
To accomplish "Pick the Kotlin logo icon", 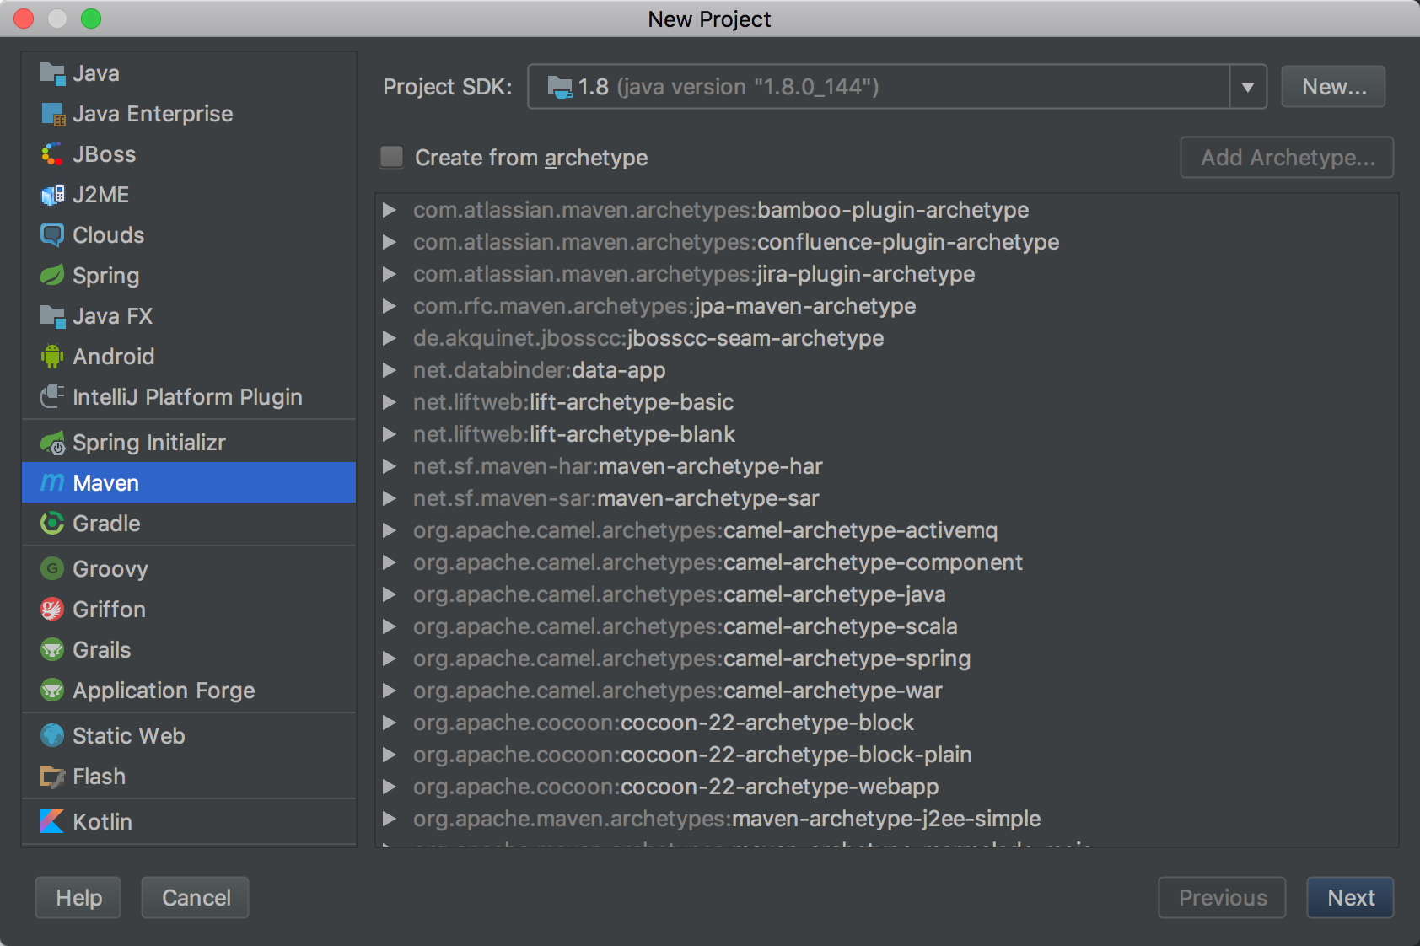I will point(52,821).
